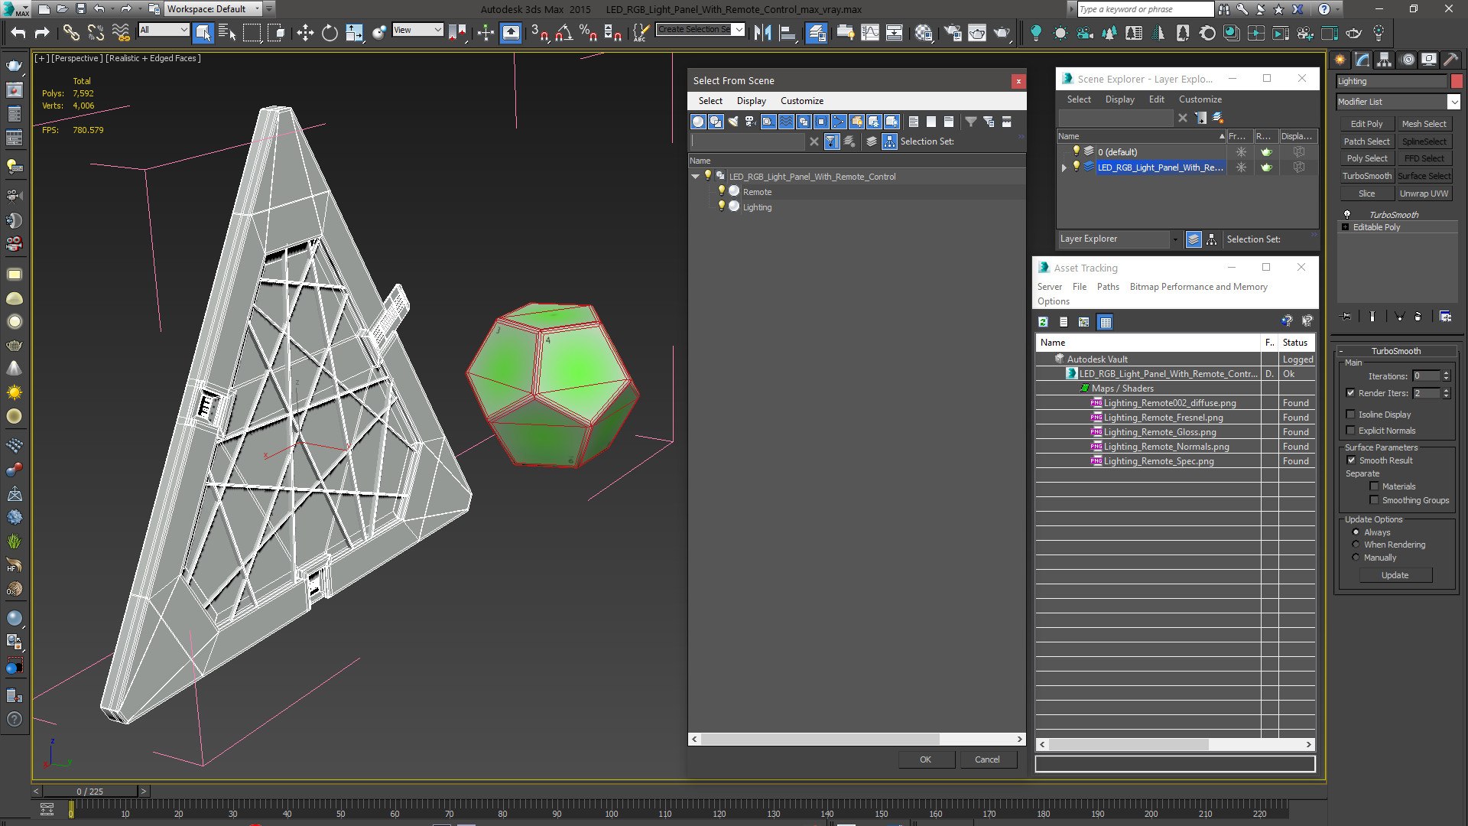
Task: Expand the LED_RGB_Light_Panel layer in Scene Explorer
Action: (1064, 167)
